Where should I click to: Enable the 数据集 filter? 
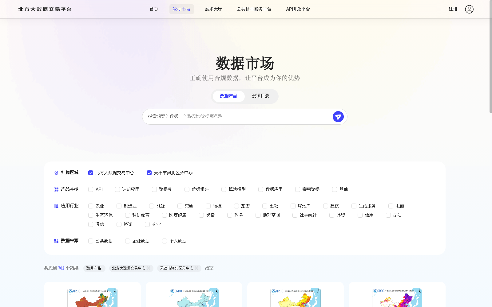point(154,189)
